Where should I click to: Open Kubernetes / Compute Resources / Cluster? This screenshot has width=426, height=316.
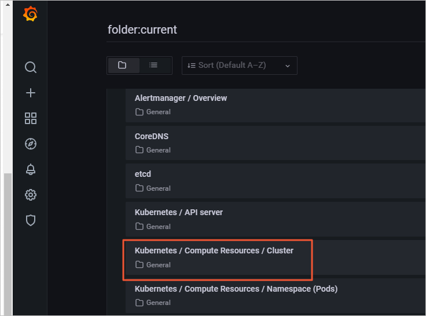tap(214, 250)
